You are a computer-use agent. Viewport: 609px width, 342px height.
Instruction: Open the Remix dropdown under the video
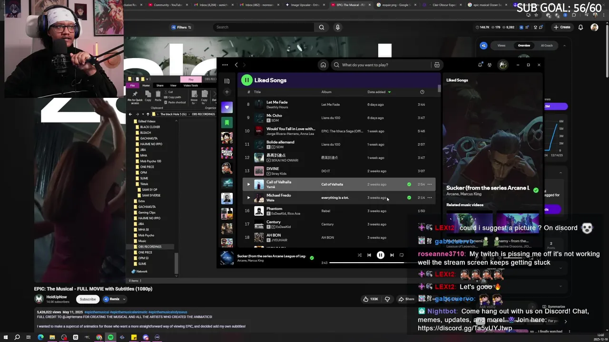coord(114,299)
